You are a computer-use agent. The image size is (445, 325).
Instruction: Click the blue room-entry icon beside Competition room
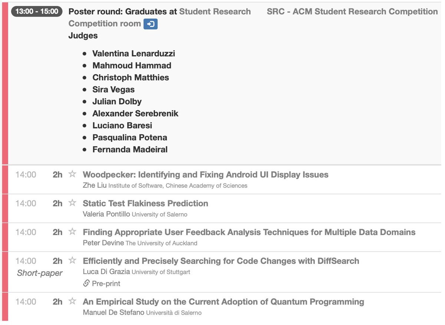(151, 24)
